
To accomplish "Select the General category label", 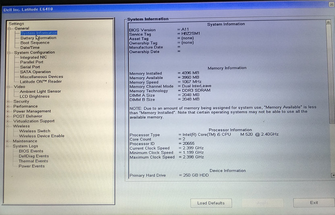I will pos(22,29).
